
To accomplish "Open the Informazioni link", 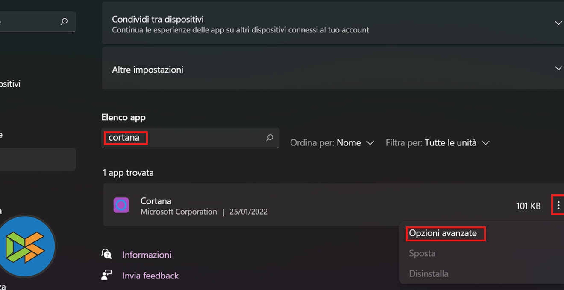I will click(147, 255).
